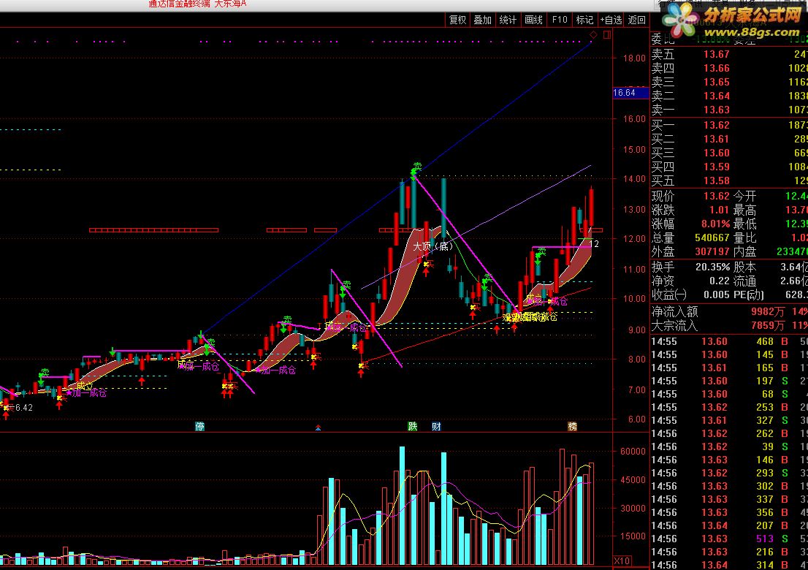Open the F10 company info

560,20
